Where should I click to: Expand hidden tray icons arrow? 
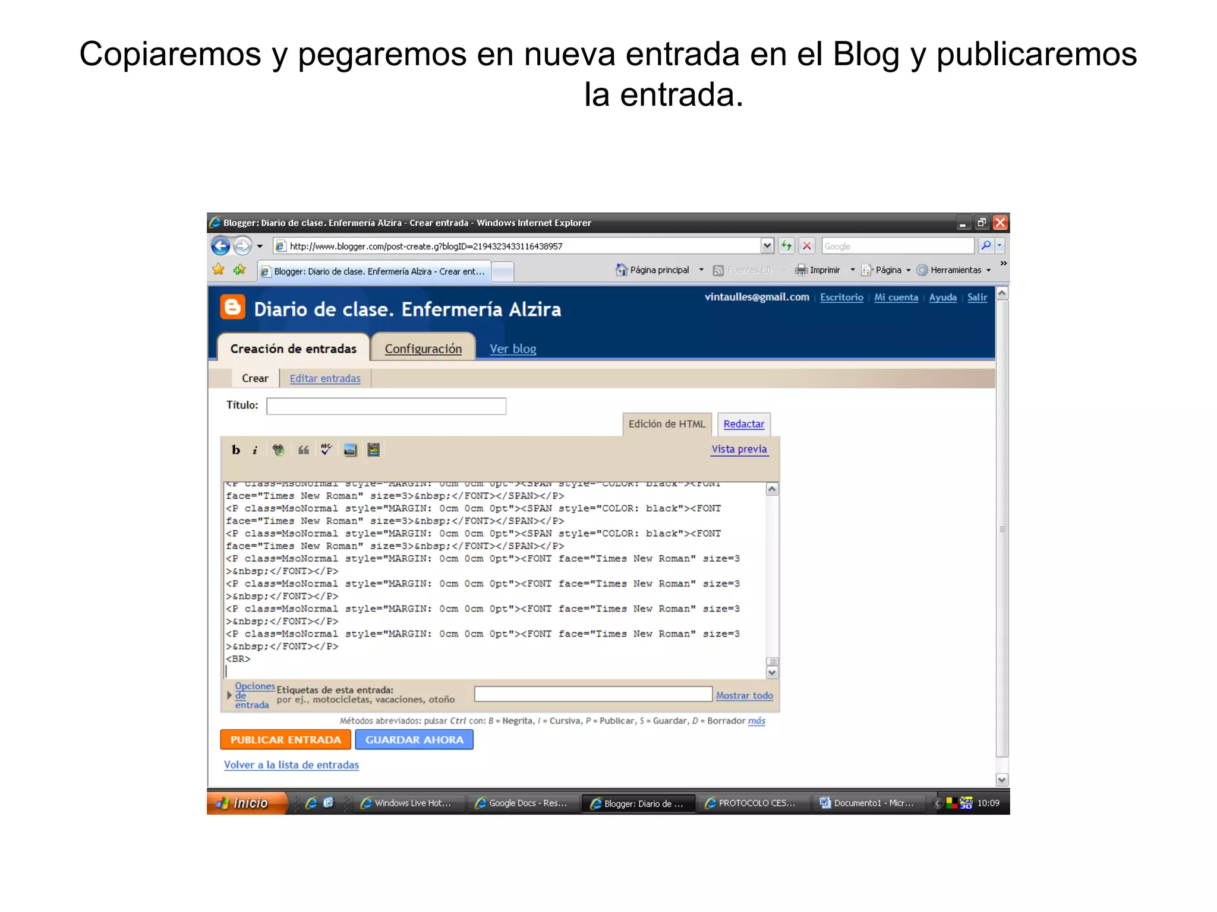tap(938, 803)
